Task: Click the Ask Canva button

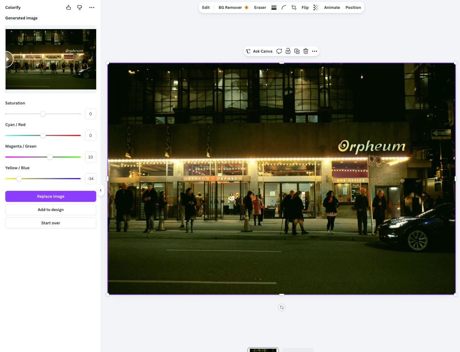Action: [259, 51]
